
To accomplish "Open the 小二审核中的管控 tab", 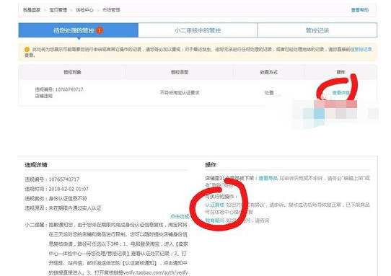I will pos(198,30).
